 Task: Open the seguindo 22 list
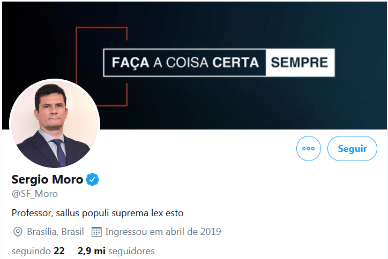[38, 250]
